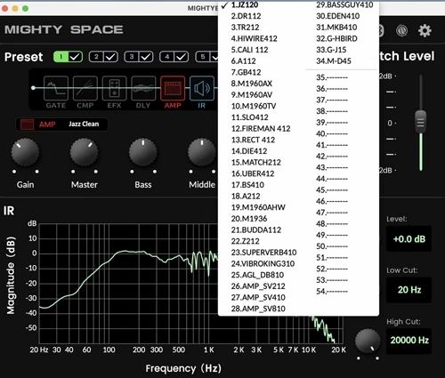Choose 16.UBER412 cabinet
The height and width of the screenshot is (378, 445).
(253, 173)
